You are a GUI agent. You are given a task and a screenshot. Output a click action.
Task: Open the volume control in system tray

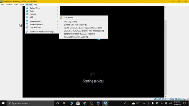[170, 103]
